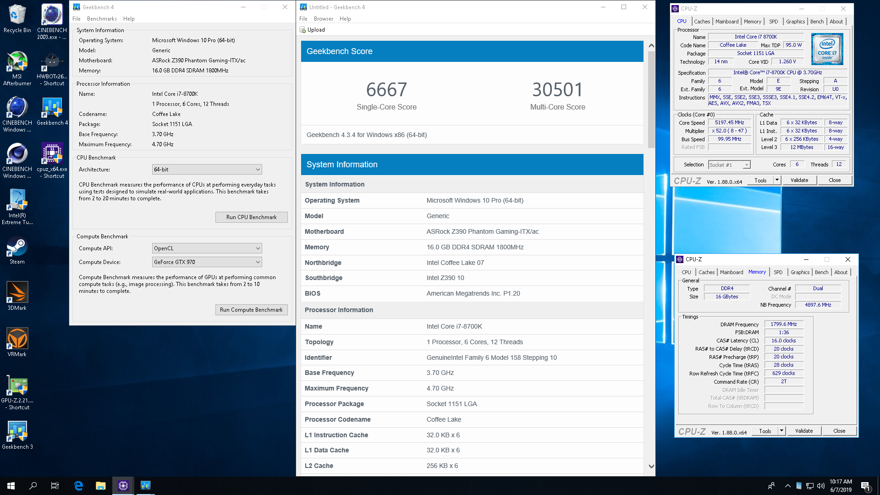This screenshot has width=880, height=495.
Task: Open taskbar Search icon
Action: point(33,486)
